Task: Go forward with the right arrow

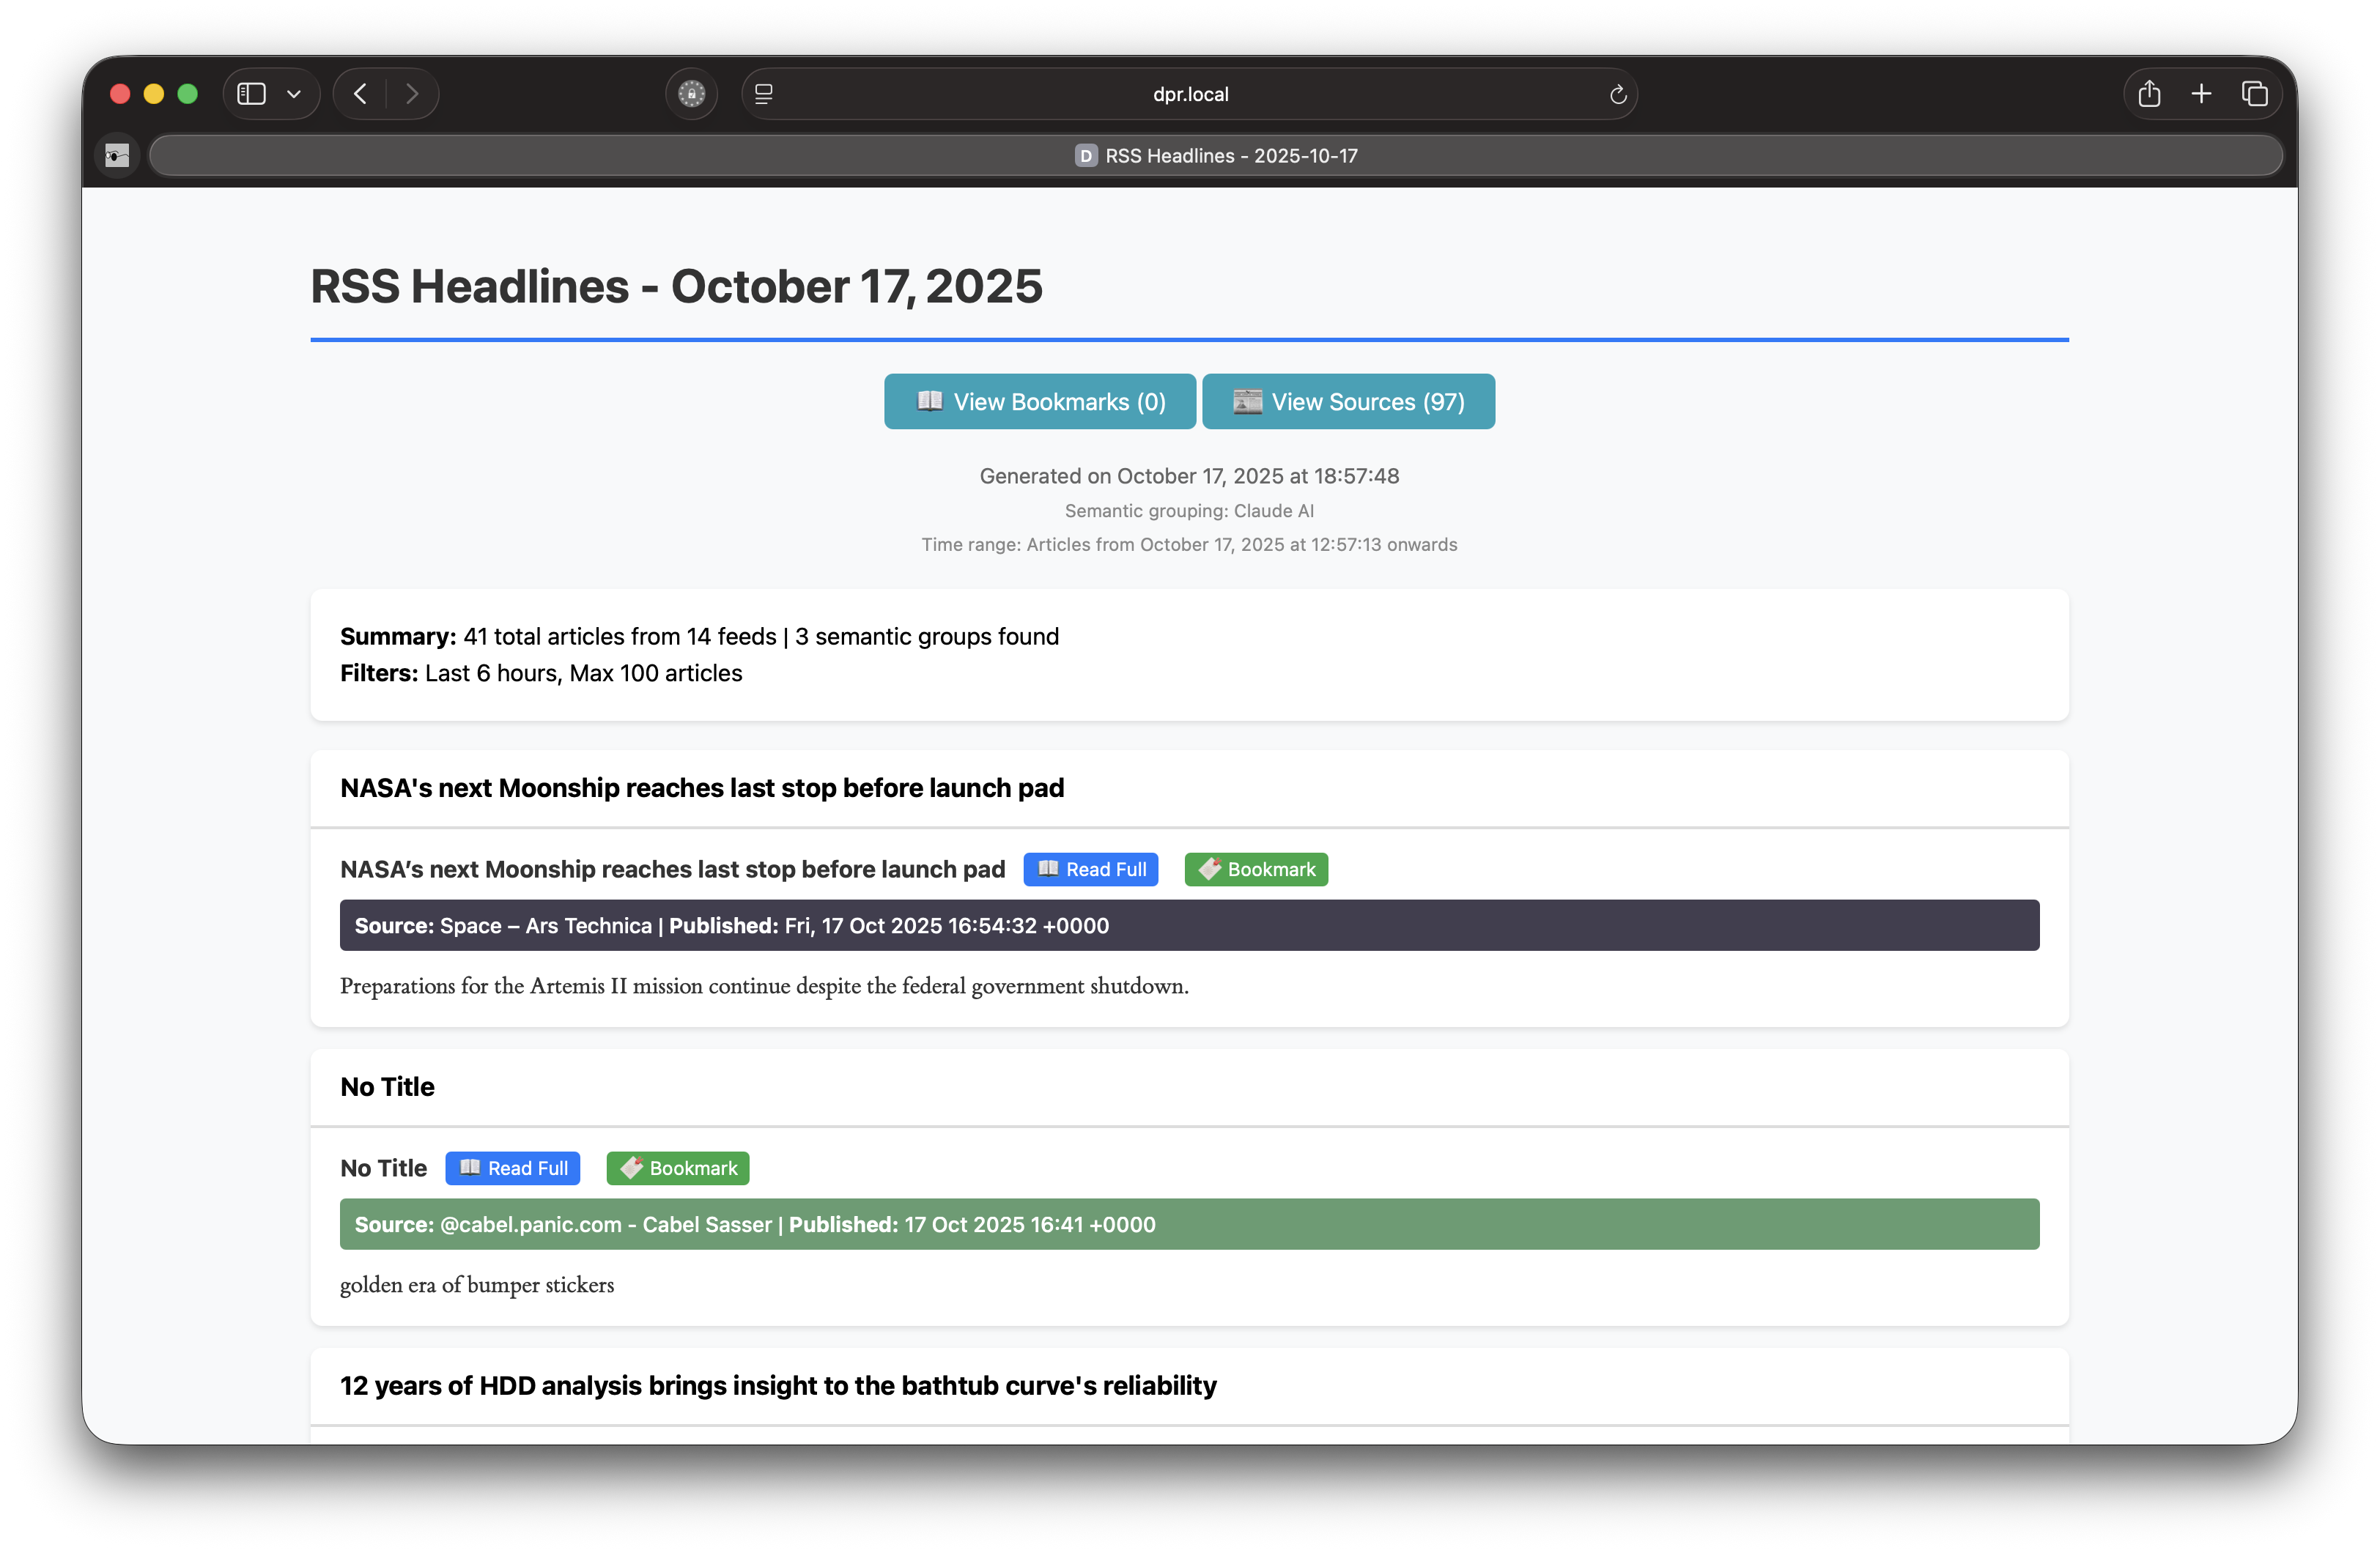Action: (x=412, y=94)
